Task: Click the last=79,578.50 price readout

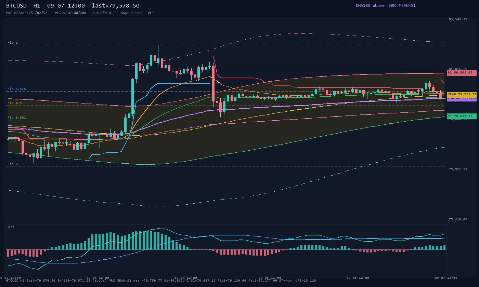Action: coord(116,6)
